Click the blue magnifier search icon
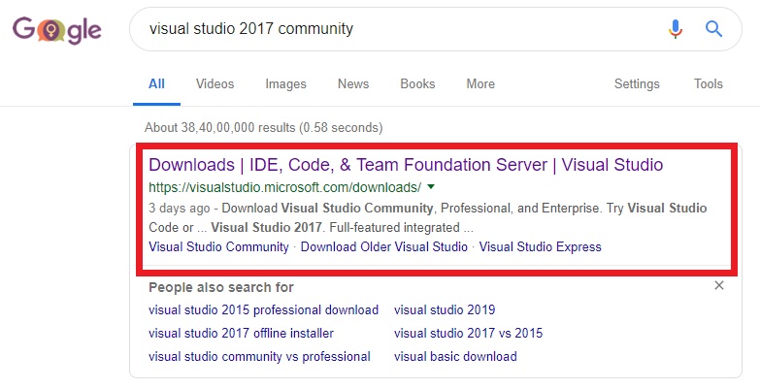 [x=713, y=29]
